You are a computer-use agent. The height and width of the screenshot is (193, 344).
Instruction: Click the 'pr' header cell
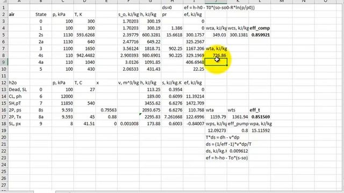pyautogui.click(x=172, y=14)
